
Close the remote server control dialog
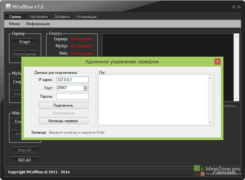click(217, 62)
